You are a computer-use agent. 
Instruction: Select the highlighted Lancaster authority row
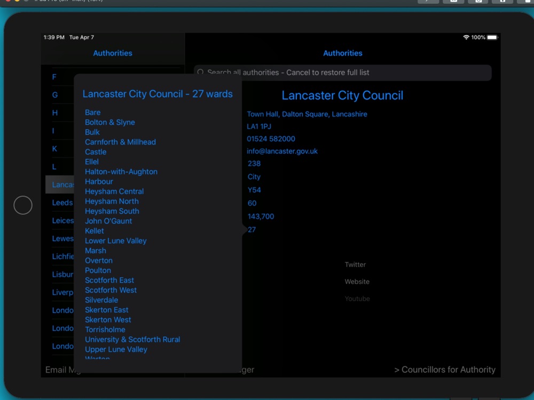(x=60, y=185)
